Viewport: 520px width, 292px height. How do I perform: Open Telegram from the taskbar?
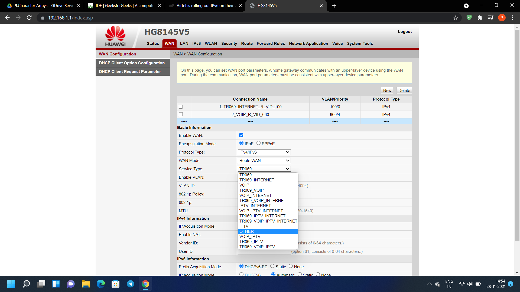[x=131, y=284]
